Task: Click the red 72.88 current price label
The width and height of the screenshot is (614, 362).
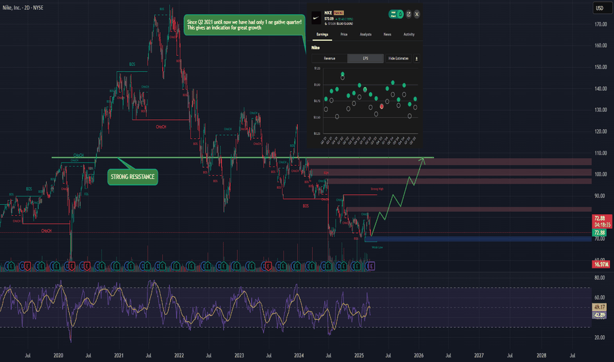Action: (601, 222)
